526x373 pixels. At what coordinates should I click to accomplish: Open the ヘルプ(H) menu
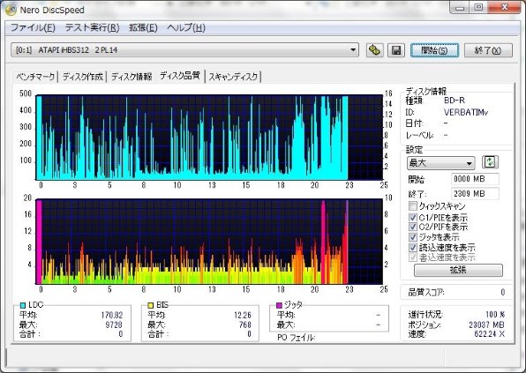tap(186, 27)
